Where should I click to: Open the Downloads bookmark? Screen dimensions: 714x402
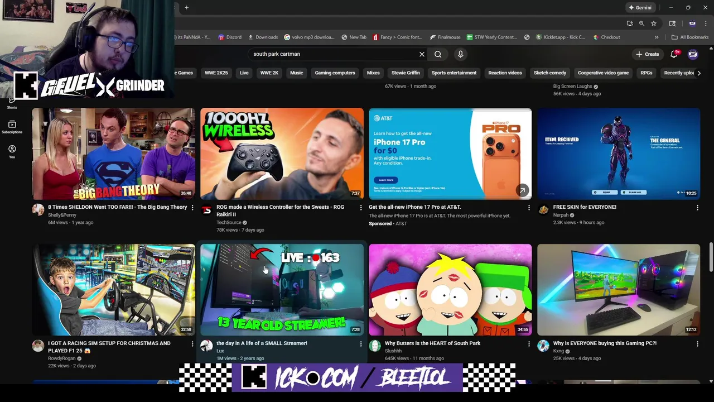click(x=263, y=37)
